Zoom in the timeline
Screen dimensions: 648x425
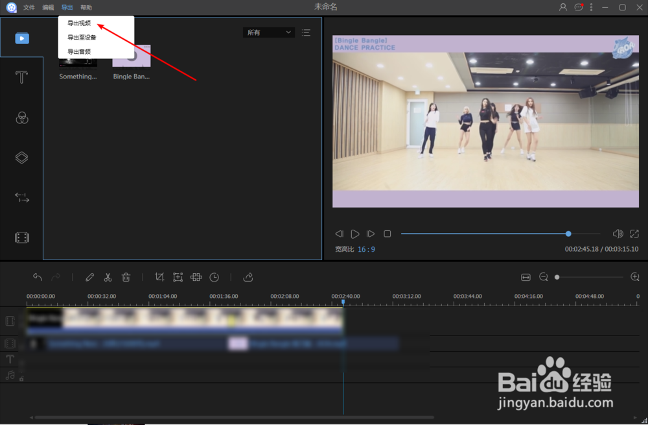coord(635,277)
